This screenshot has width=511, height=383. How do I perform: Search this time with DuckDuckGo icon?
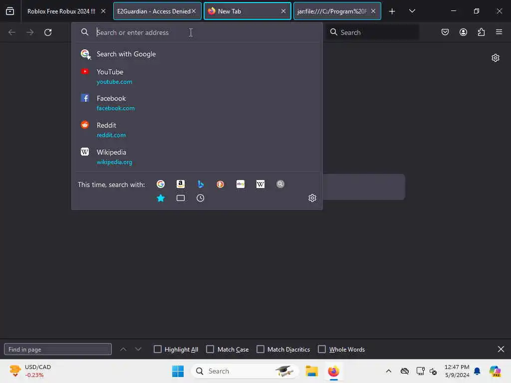pos(220,184)
